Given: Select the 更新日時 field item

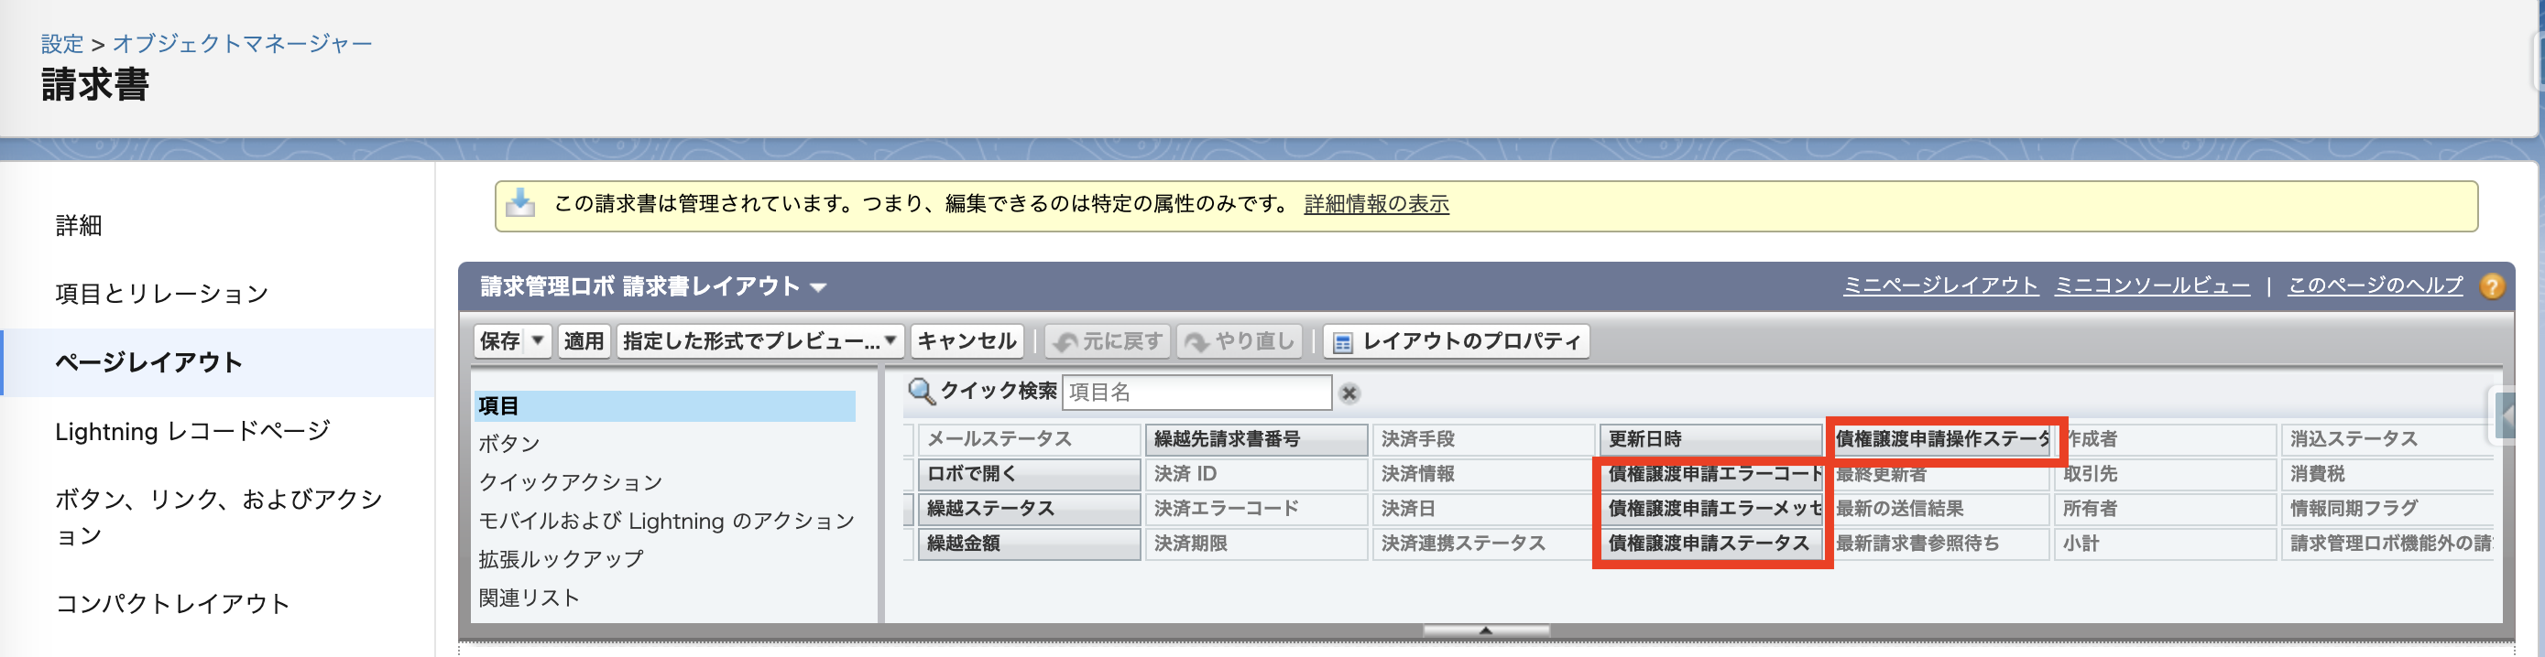Looking at the screenshot, I should coord(1710,439).
